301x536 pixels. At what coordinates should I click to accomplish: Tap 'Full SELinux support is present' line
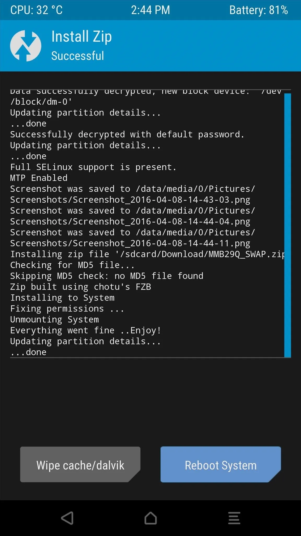[x=93, y=167]
